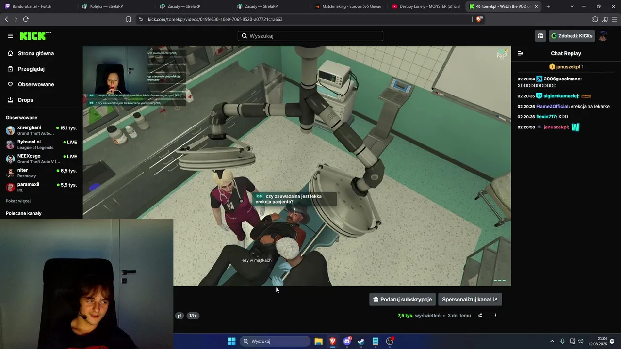621x349 pixels.
Task: Click Zdobądź KICKs button
Action: click(x=572, y=36)
